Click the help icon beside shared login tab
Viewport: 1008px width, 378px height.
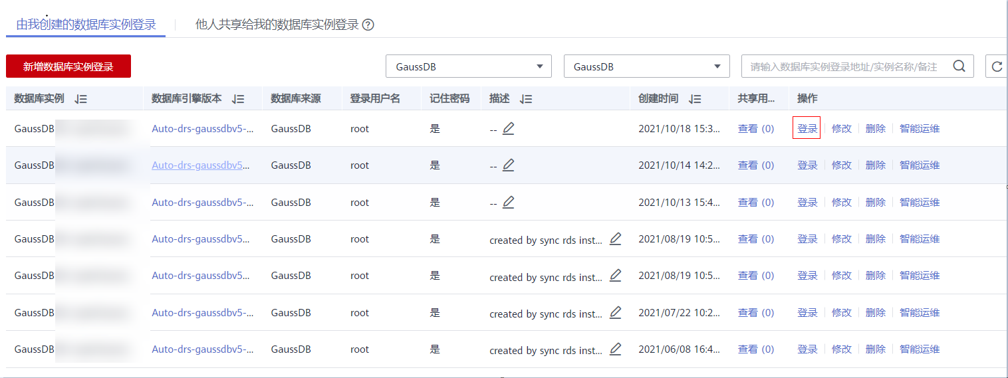pyautogui.click(x=368, y=25)
